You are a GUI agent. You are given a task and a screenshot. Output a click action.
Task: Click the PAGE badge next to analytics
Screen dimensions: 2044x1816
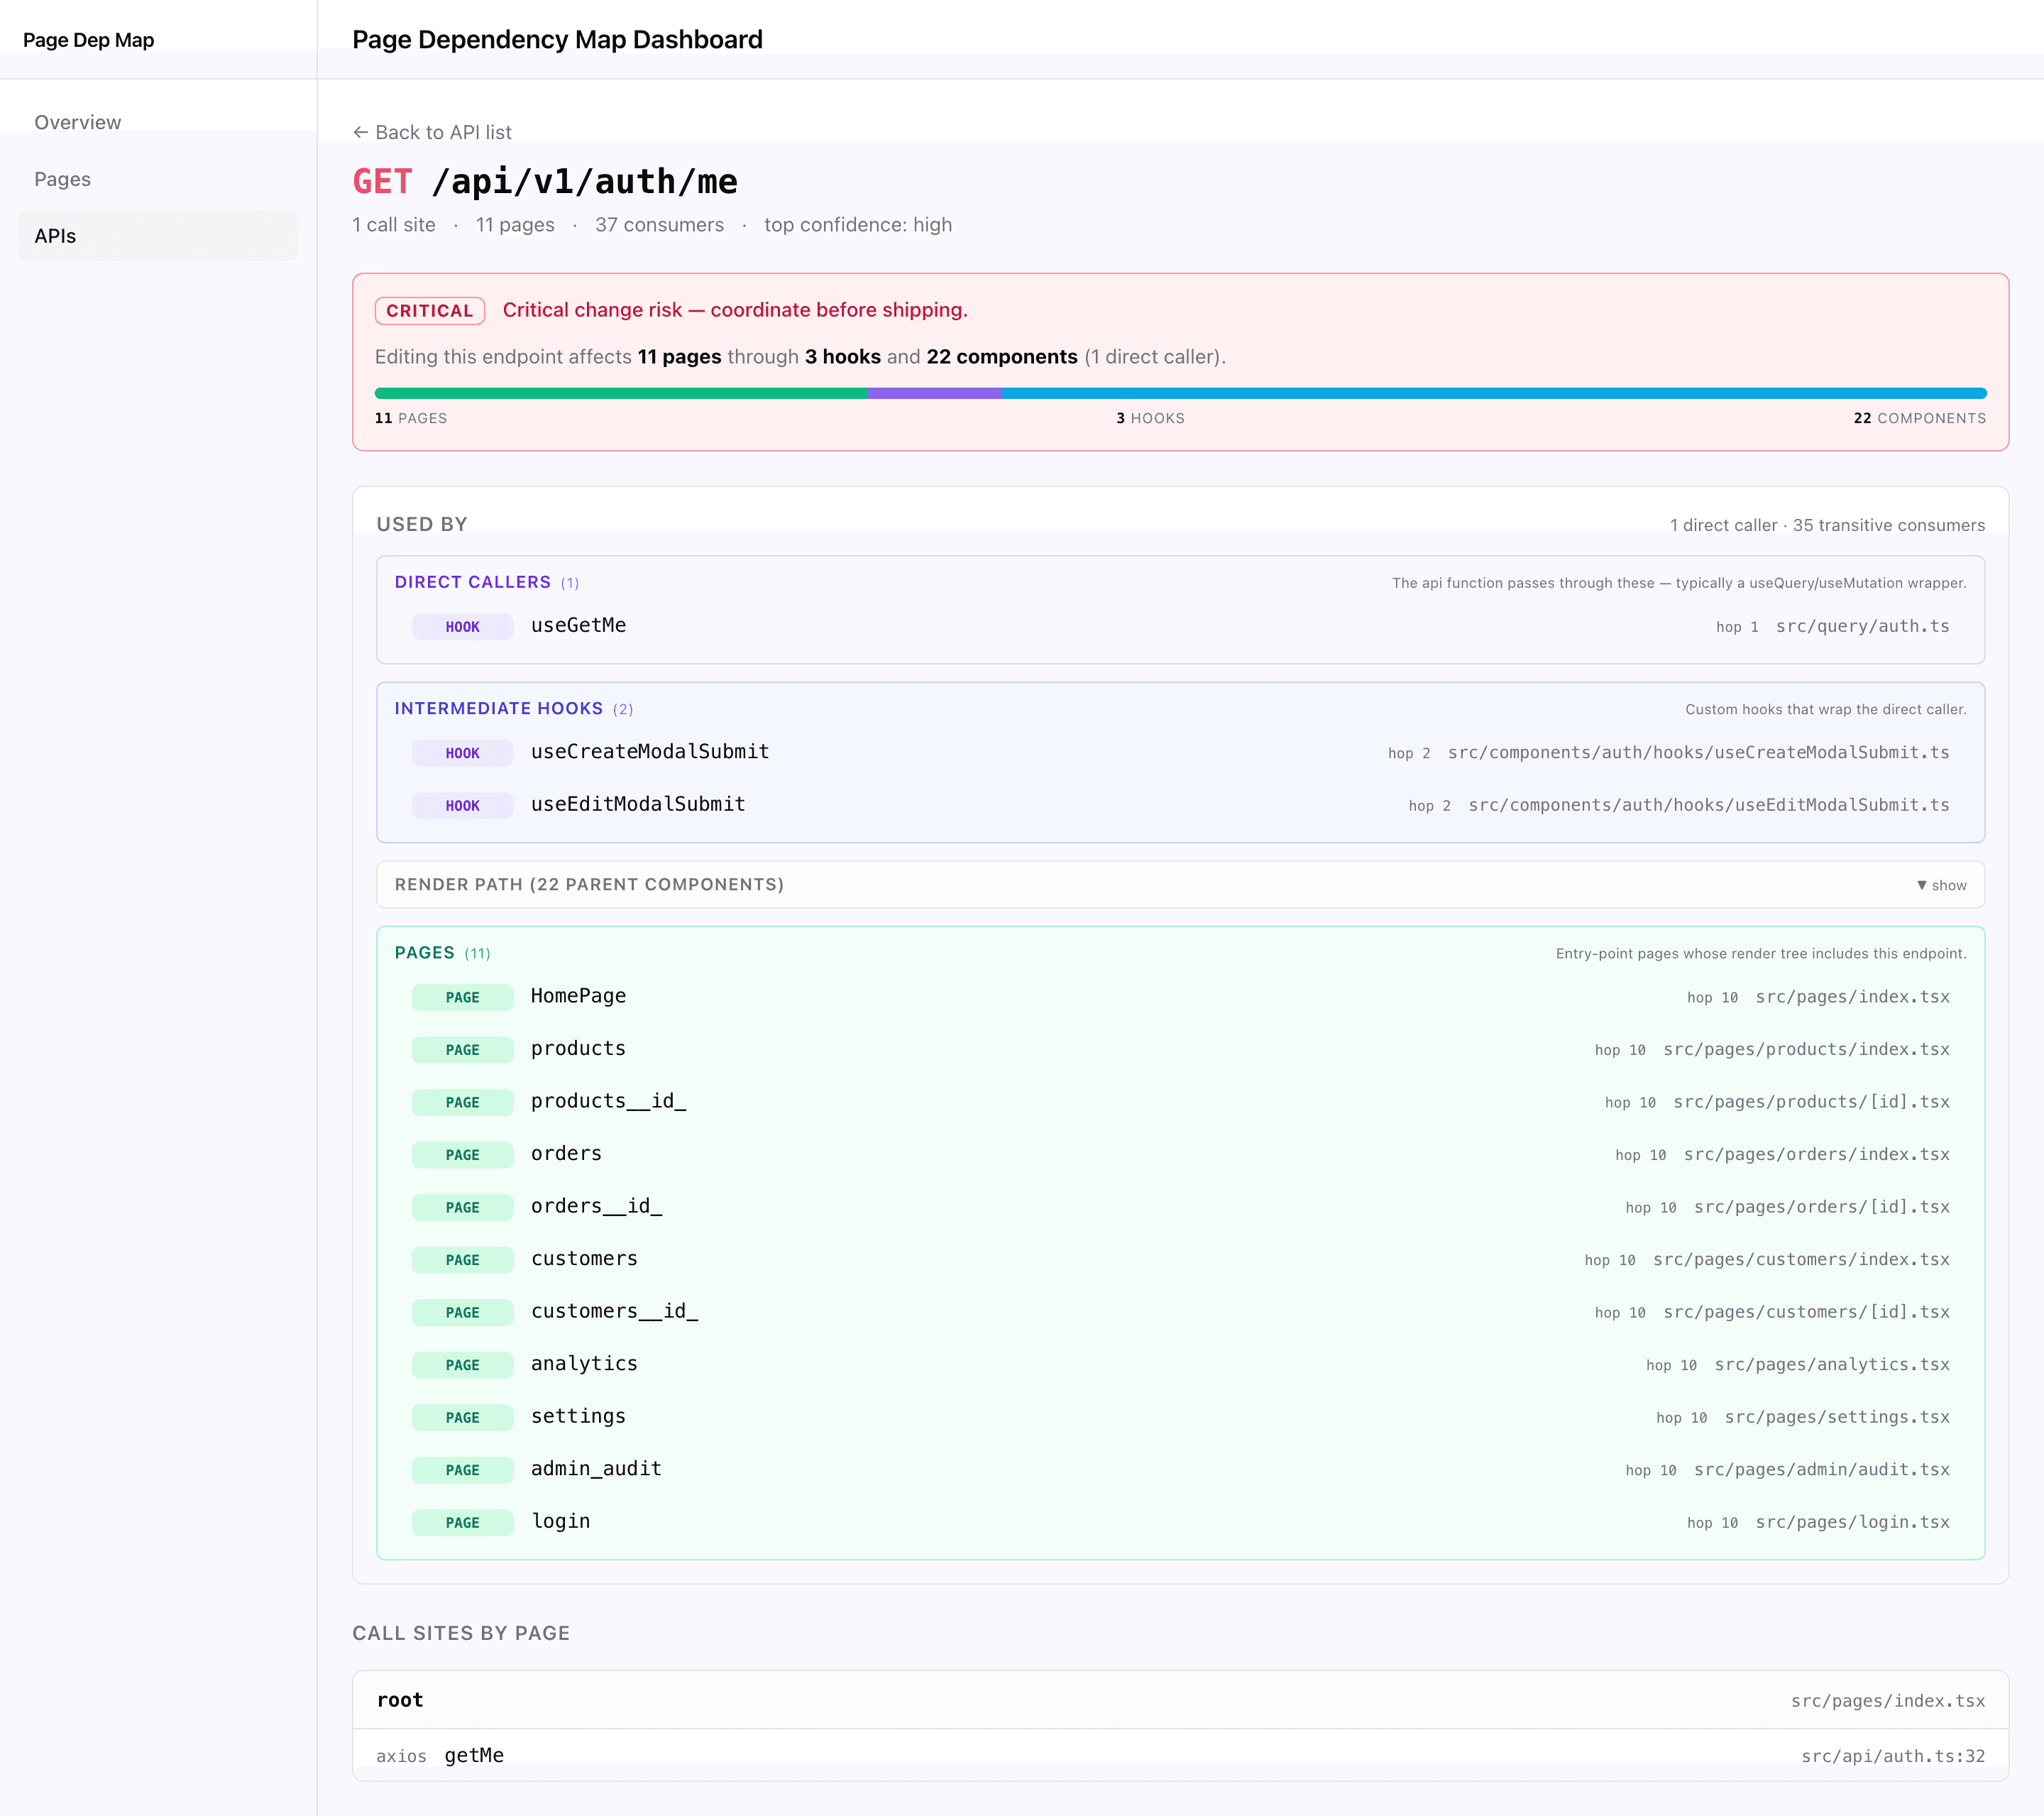[462, 1364]
